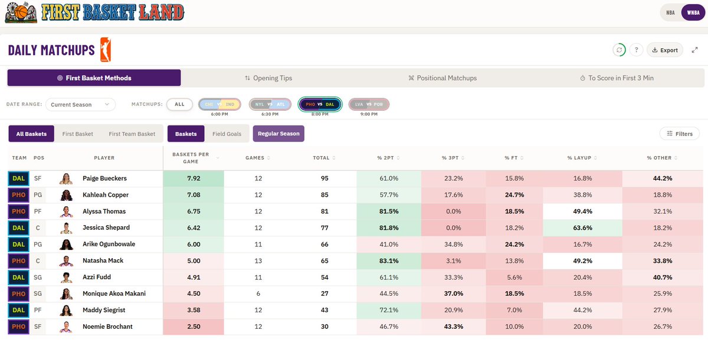This screenshot has height=340, width=708.
Task: Click Noemie Brochant's 43.3% 3PT cell
Action: (453, 326)
